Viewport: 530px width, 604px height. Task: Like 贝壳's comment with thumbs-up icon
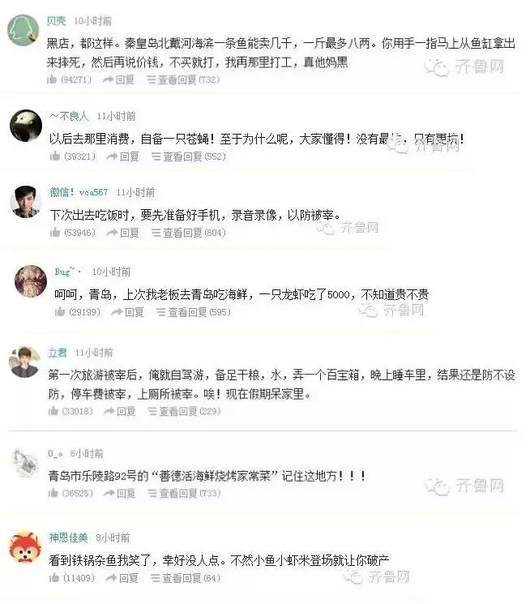point(52,79)
